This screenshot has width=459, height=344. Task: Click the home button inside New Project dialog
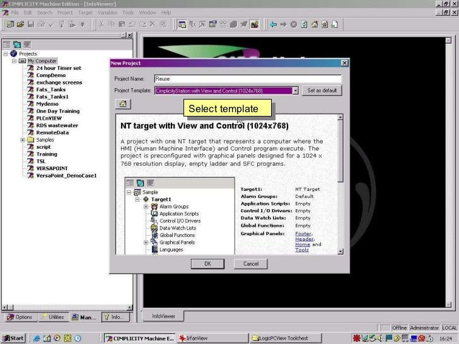(123, 104)
